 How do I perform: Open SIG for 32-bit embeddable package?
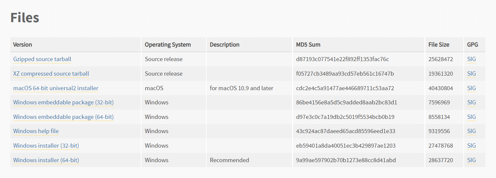tap(472, 102)
